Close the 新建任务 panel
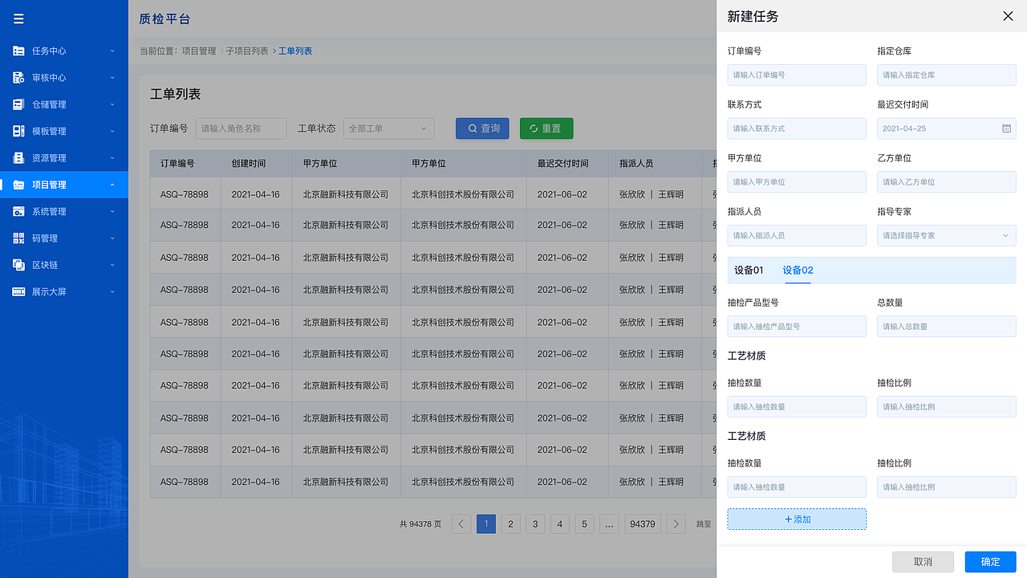Screen dimensions: 1027x578 point(1008,15)
